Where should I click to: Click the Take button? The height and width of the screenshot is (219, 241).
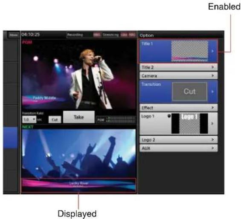coord(79,117)
